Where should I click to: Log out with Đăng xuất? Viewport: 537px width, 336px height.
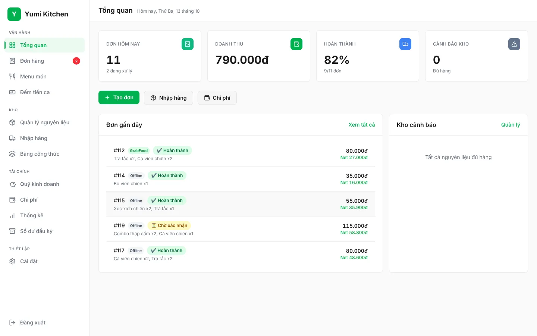(x=45, y=323)
